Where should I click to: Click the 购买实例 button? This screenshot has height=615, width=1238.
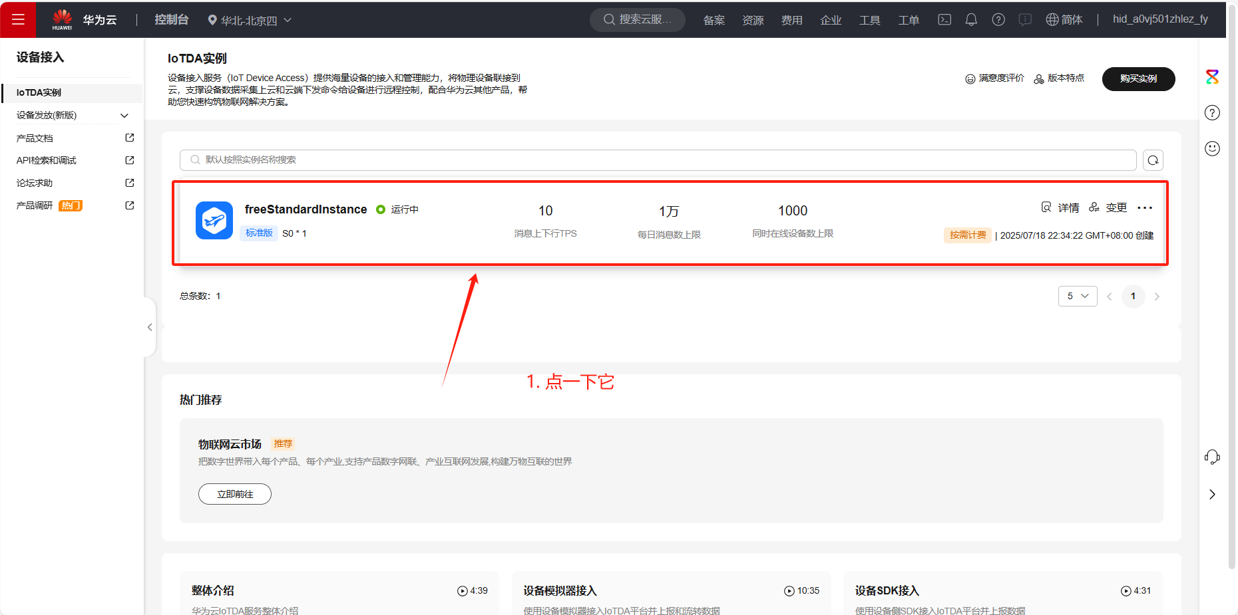[1138, 78]
